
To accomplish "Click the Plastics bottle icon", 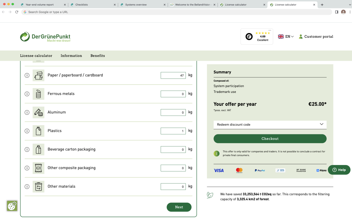I will pos(39,131).
